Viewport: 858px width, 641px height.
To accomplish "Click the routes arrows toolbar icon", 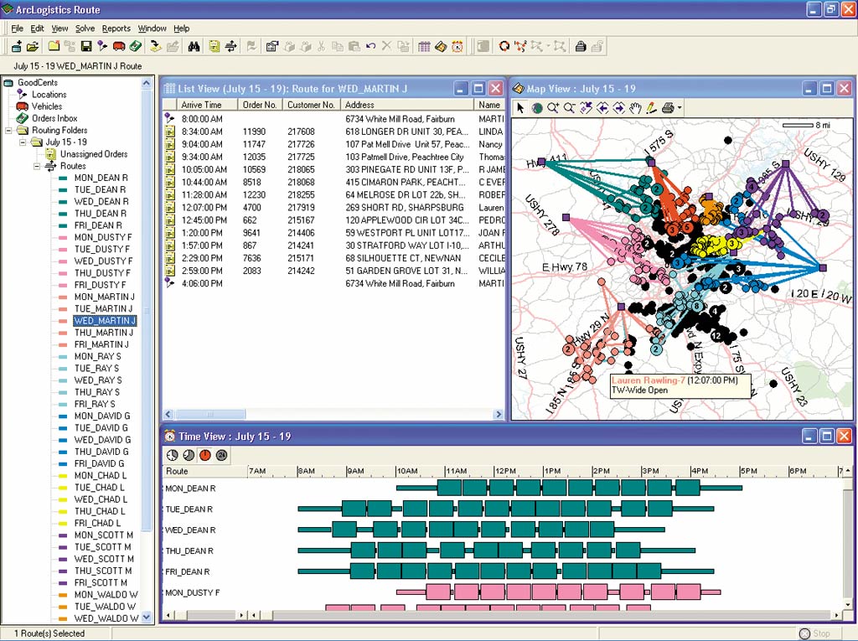I will pyautogui.click(x=230, y=47).
